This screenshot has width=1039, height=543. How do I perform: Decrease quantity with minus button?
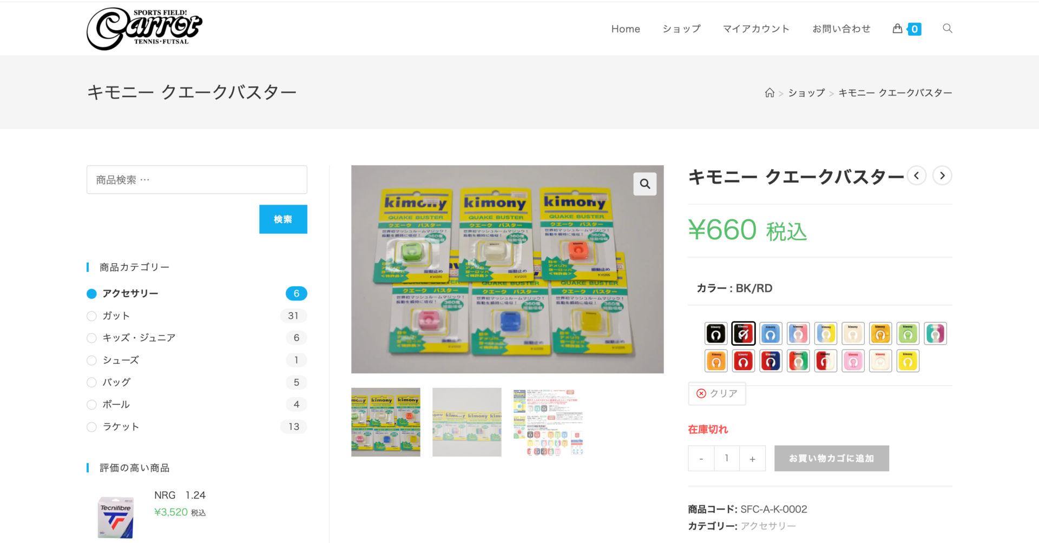click(x=701, y=459)
